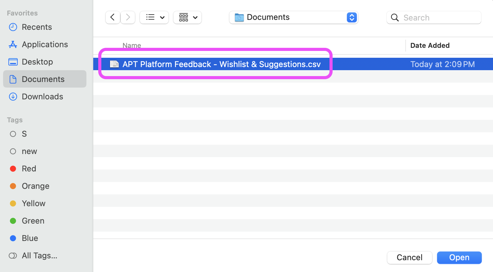493x272 pixels.
Task: Expand the Documents folder location popup
Action: (352, 17)
